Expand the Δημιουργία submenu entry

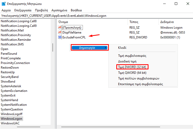click(90, 48)
